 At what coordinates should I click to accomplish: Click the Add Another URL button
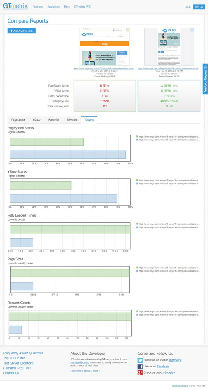tap(21, 31)
